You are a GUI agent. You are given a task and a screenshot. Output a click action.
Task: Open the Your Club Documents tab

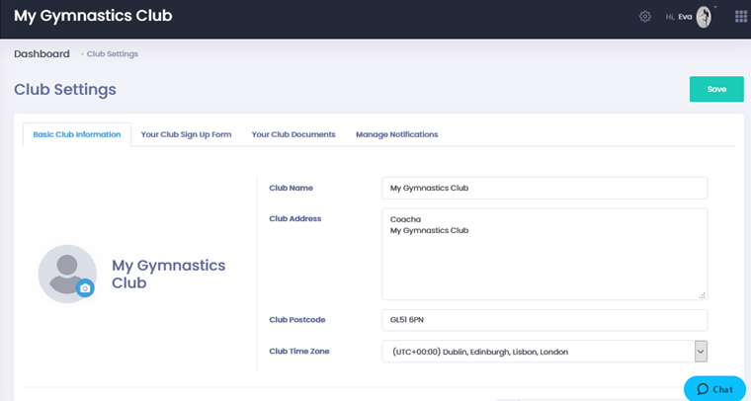tap(293, 134)
